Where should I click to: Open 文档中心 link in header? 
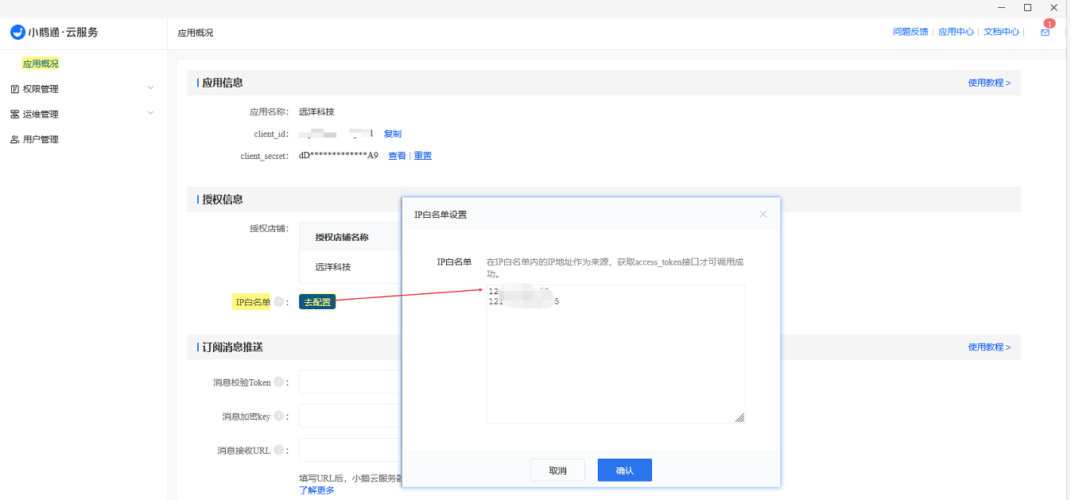point(1001,32)
